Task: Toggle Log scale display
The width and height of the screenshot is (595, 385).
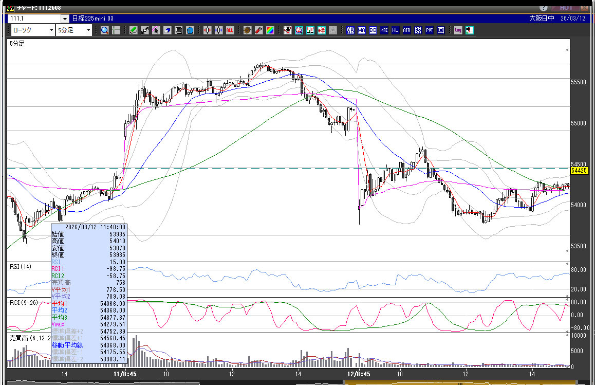Action: 458,30
